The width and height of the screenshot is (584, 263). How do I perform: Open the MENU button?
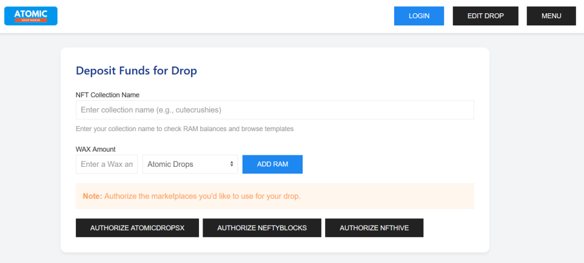(551, 16)
